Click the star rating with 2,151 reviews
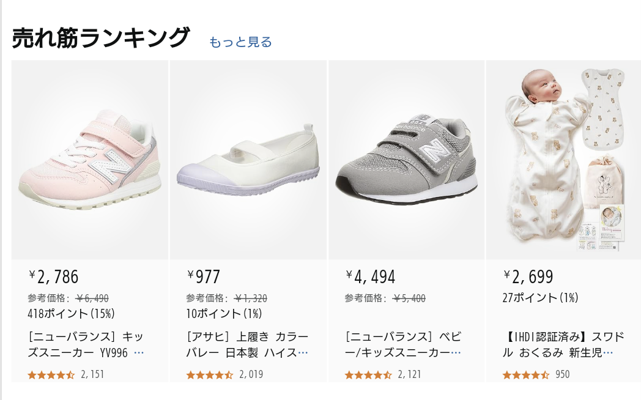This screenshot has width=641, height=400. coord(51,374)
